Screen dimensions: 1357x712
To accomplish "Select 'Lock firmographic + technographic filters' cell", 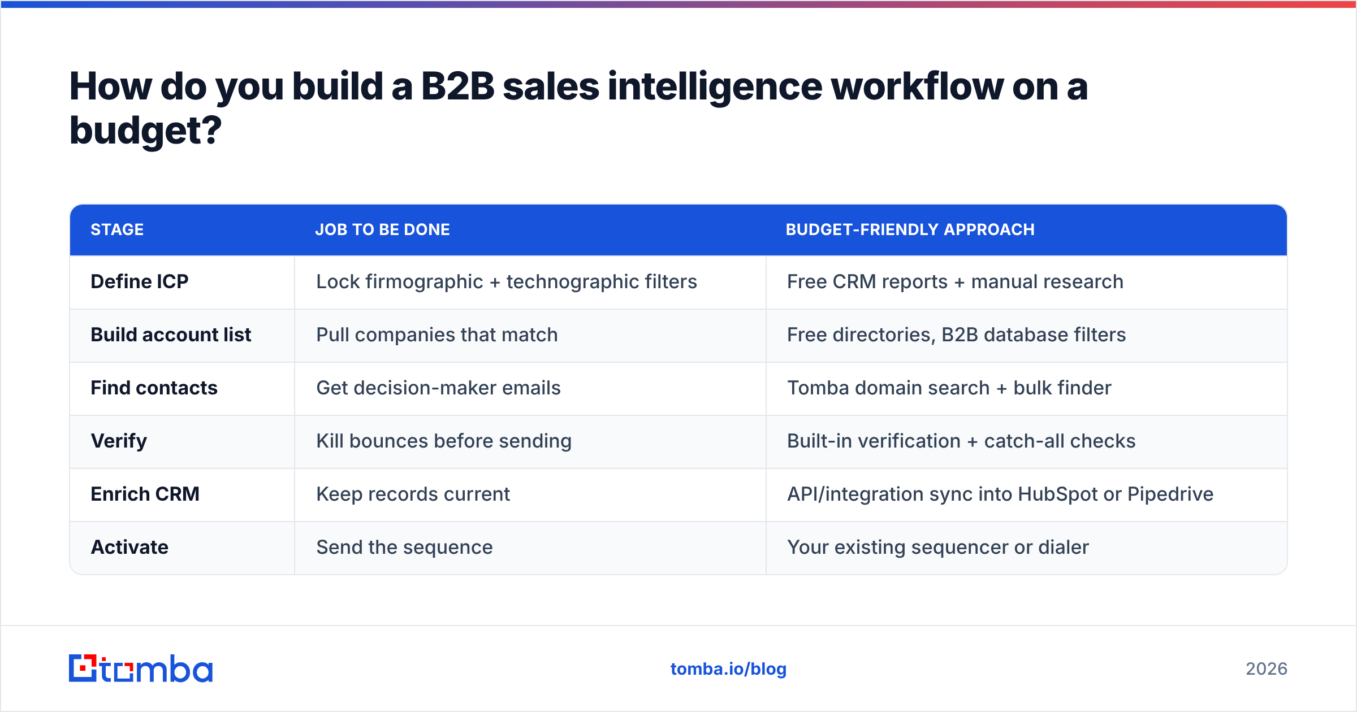I will point(530,282).
